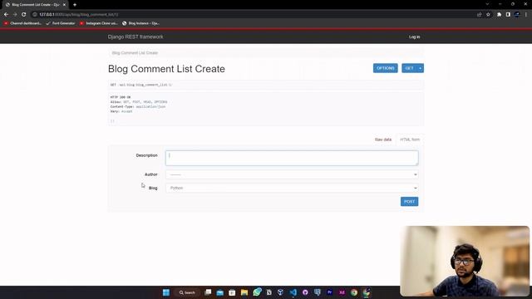Click the Content-Type header line

coord(138,106)
